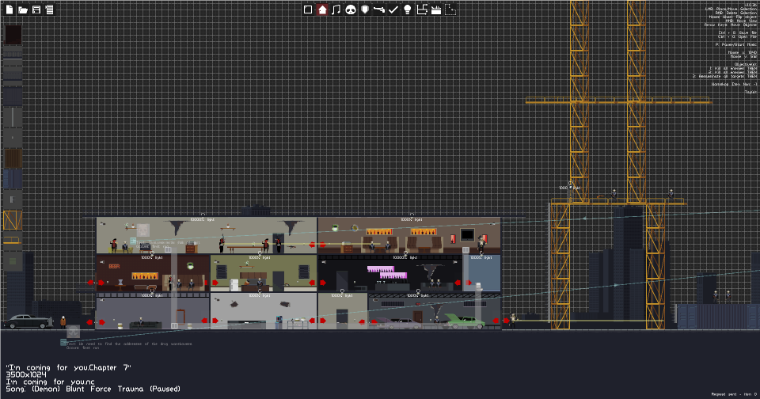Click the version number text at top right

point(750,5)
